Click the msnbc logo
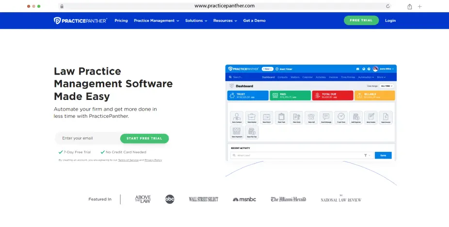Image resolution: width=449 pixels, height=227 pixels. coord(244,199)
